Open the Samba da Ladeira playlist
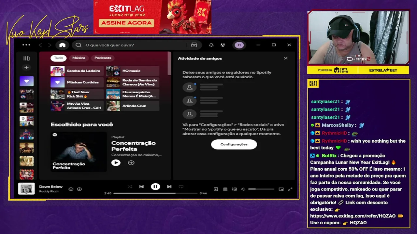Screen dimensions: 417x234 pyautogui.click(x=77, y=71)
